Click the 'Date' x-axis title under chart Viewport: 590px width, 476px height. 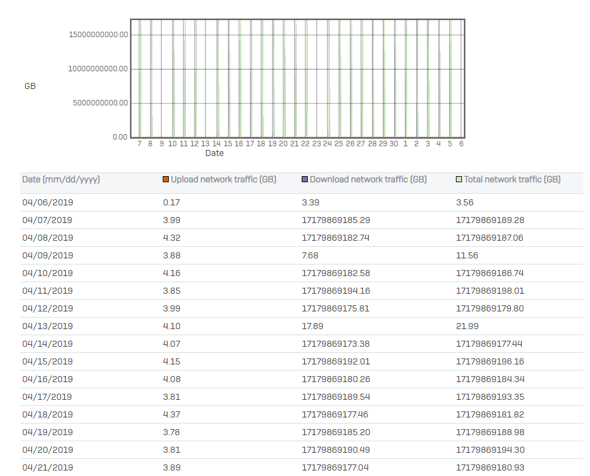(x=214, y=154)
